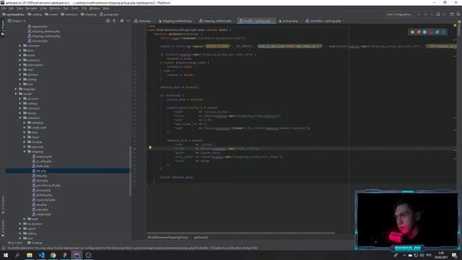The width and height of the screenshot is (462, 260).
Task: Switch to the main.sass editor tab
Action: tap(143, 21)
